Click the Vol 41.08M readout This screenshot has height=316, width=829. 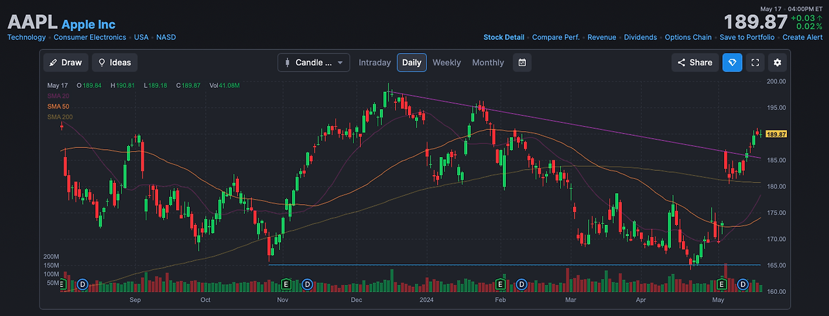(x=225, y=85)
